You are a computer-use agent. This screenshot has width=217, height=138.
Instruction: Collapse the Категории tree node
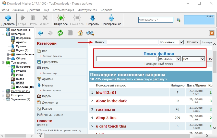coord(3,34)
